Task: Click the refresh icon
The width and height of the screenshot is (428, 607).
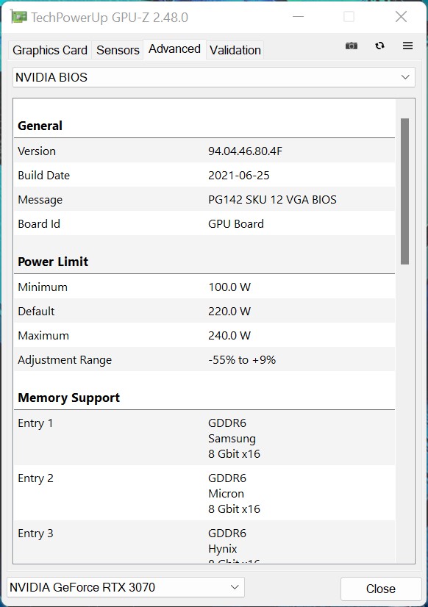Action: click(379, 46)
